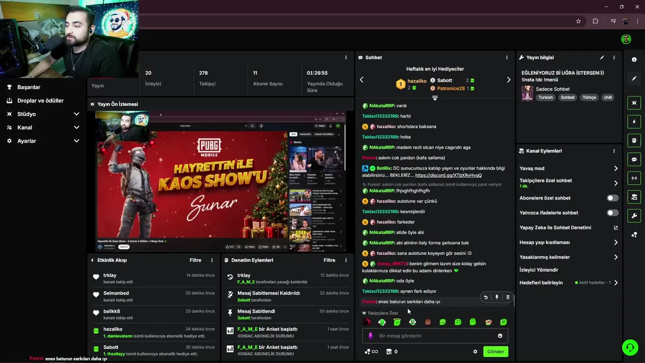The image size is (645, 363).
Task: Click İzleyici Yönlendir
Action: pyautogui.click(x=539, y=270)
